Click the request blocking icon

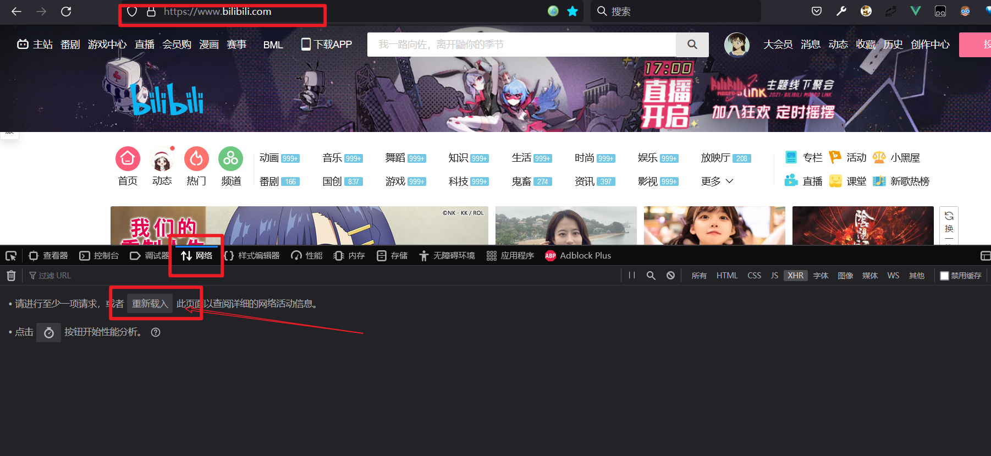[670, 276]
